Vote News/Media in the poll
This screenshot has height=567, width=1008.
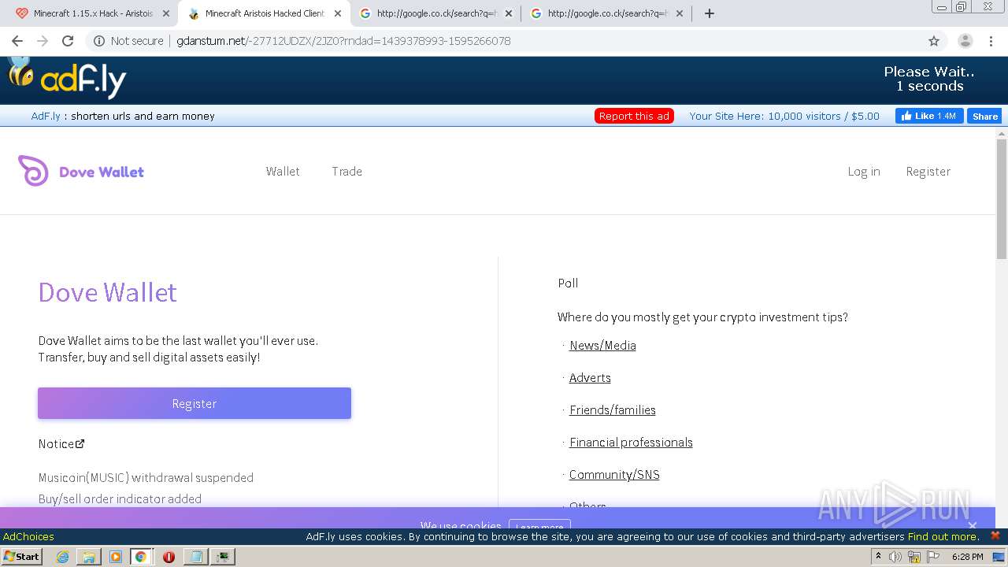pos(602,345)
